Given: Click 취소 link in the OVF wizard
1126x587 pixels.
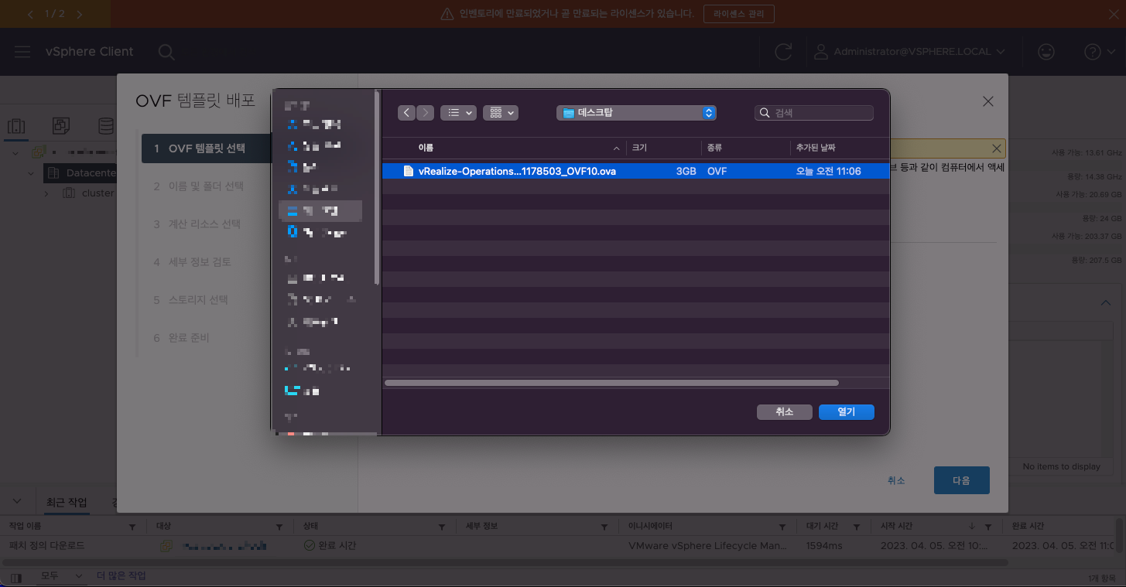Looking at the screenshot, I should pyautogui.click(x=896, y=480).
